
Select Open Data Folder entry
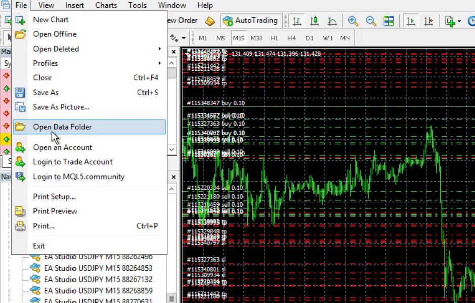point(89,127)
